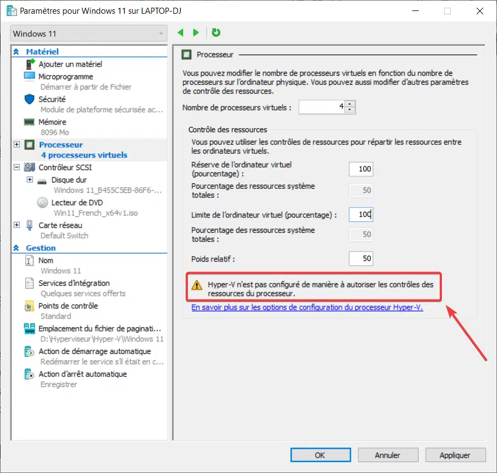Click the Sécurité shield icon
Viewport: 497px width, 473px height.
[x=29, y=99]
